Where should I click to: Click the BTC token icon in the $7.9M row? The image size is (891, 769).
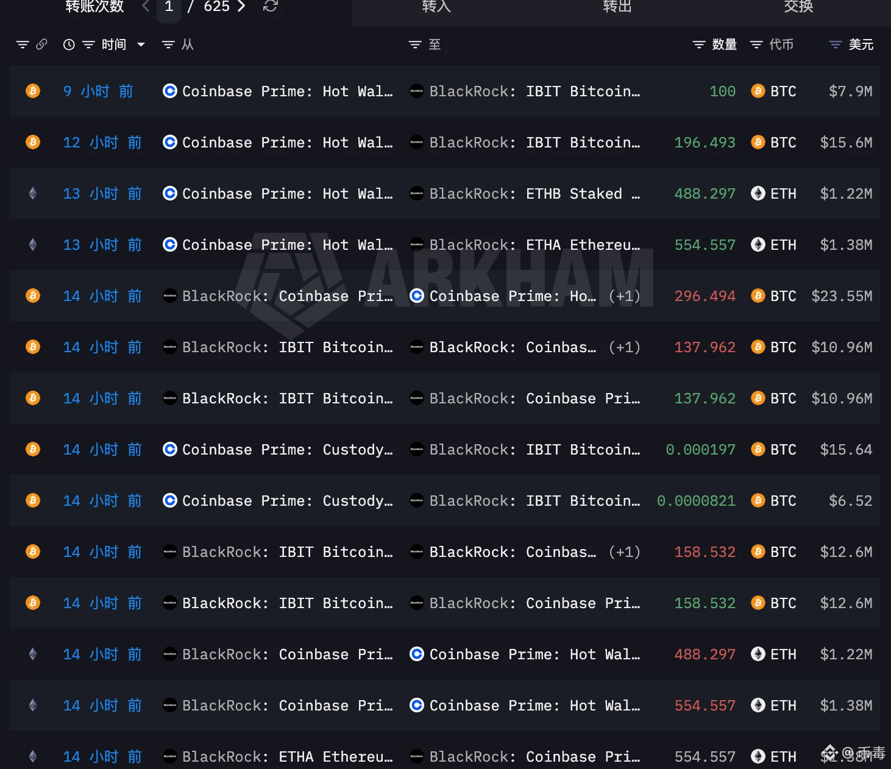[x=758, y=91]
